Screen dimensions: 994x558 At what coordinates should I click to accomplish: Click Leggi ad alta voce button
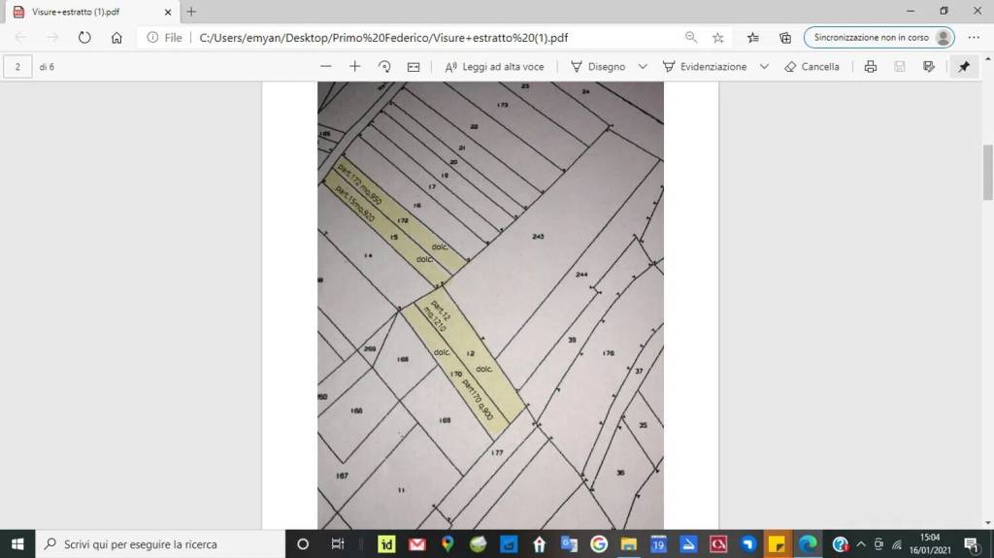pyautogui.click(x=494, y=67)
